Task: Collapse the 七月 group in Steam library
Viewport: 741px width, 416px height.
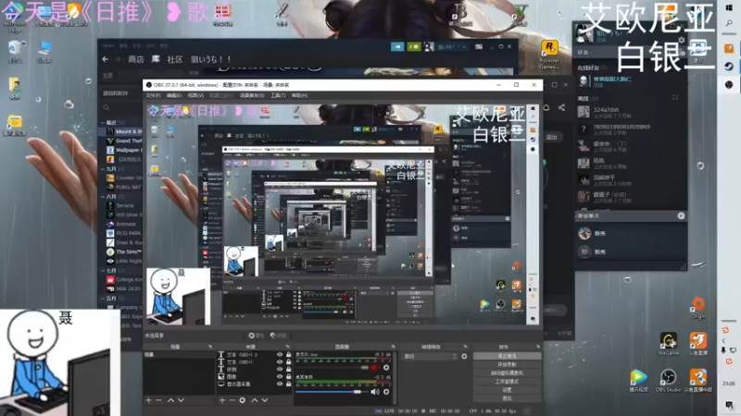Action: [103, 271]
